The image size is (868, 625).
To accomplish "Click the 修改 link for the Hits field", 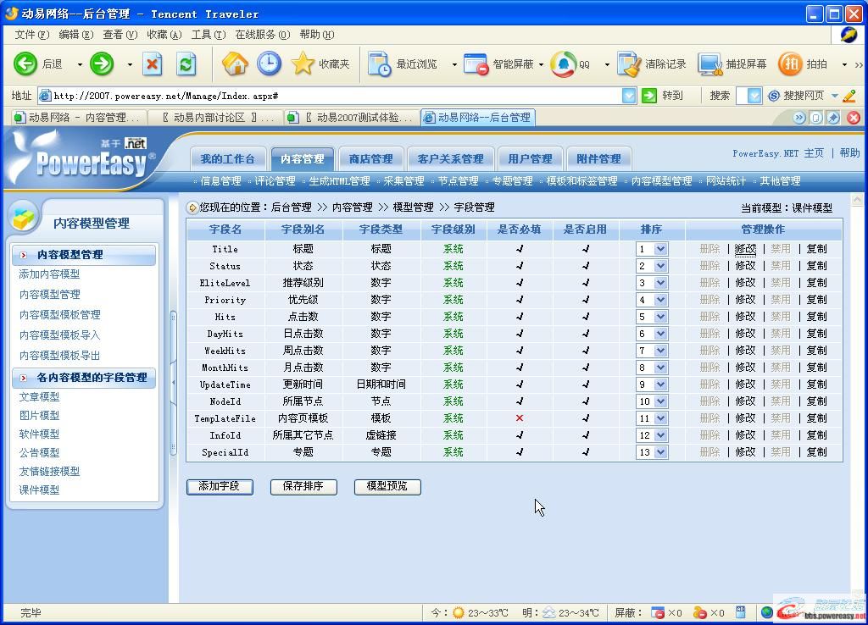I will [x=745, y=316].
